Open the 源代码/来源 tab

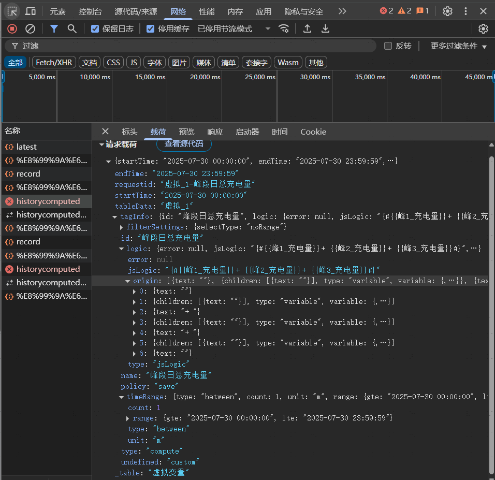(136, 12)
